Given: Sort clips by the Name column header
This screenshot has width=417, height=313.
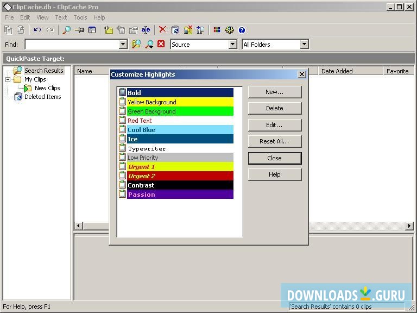Looking at the screenshot, I should (x=92, y=71).
